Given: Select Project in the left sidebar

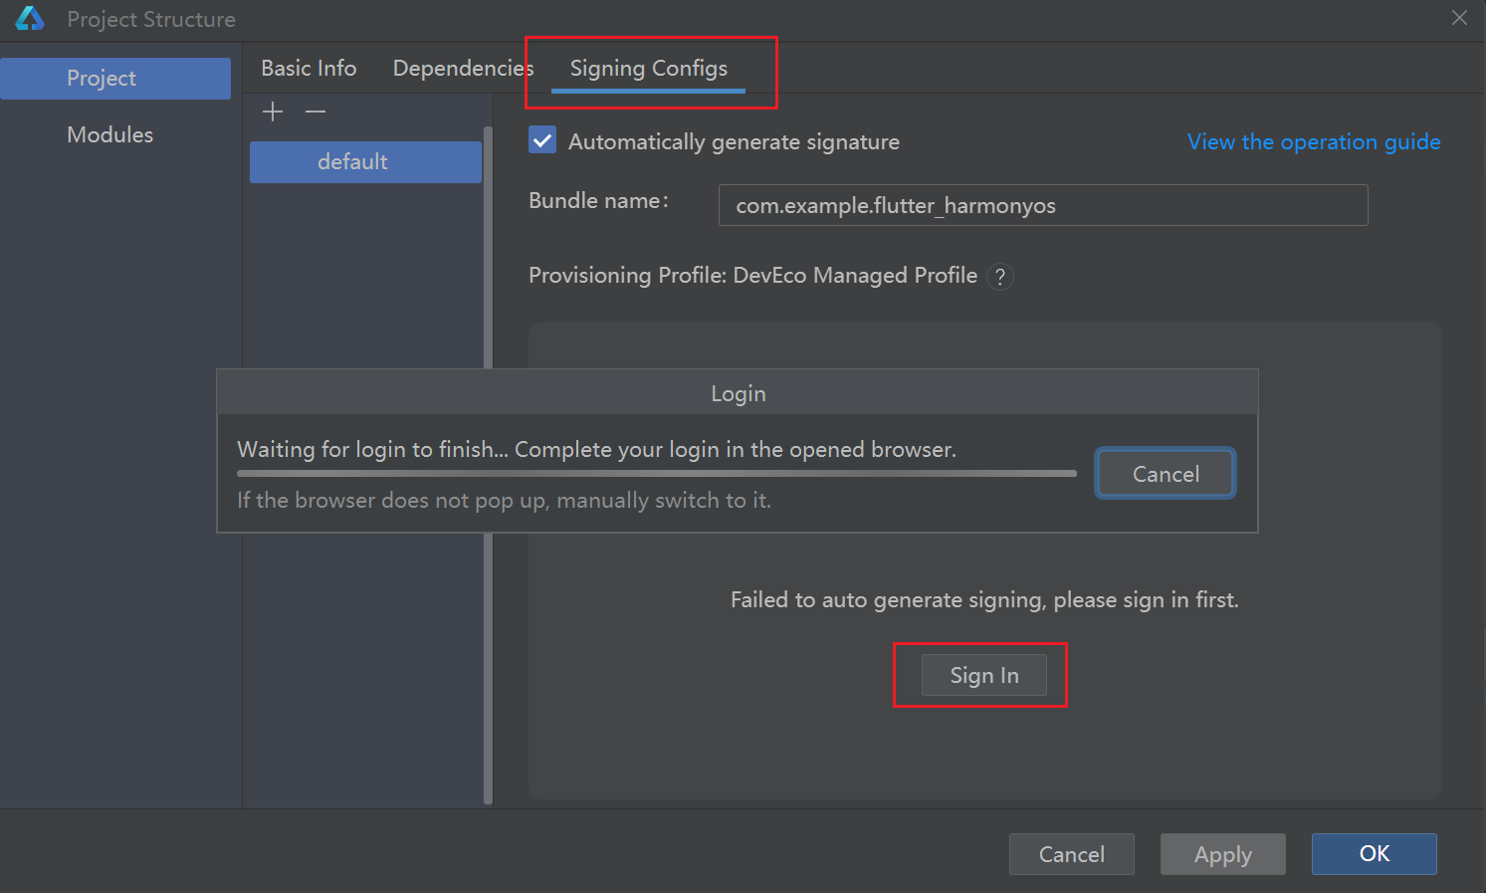Looking at the screenshot, I should (115, 78).
